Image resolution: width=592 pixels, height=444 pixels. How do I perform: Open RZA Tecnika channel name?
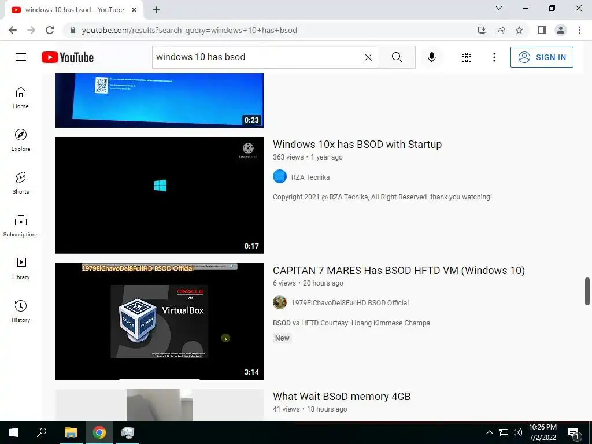pos(310,177)
